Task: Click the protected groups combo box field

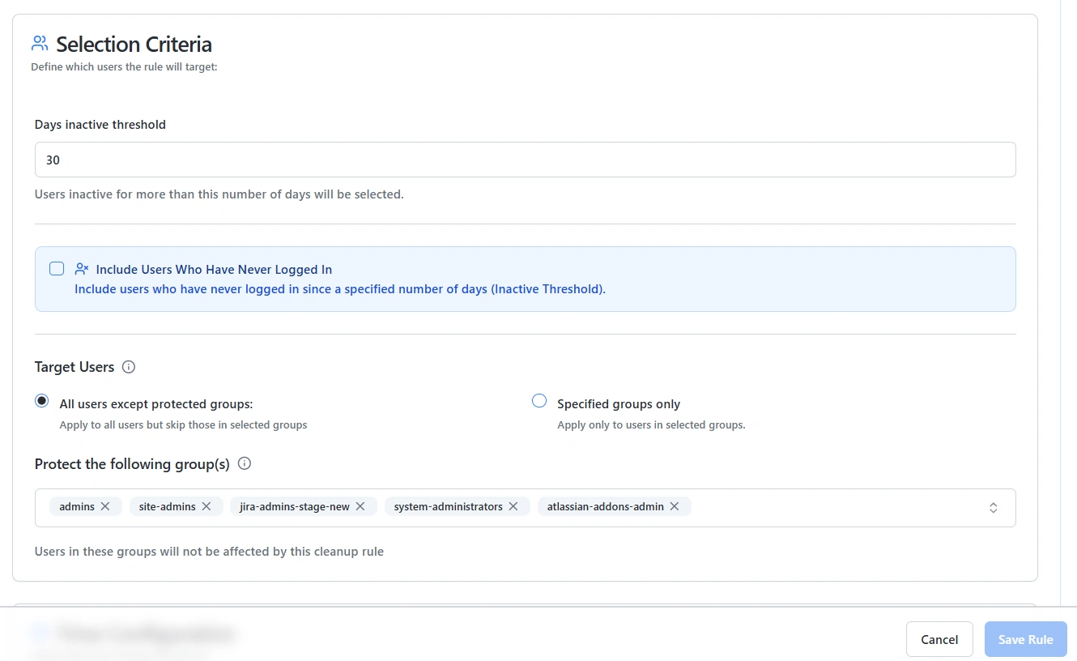Action: [x=810, y=507]
